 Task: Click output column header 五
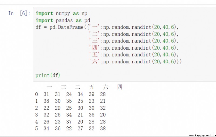92,87
